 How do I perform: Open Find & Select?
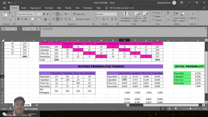(183, 17)
